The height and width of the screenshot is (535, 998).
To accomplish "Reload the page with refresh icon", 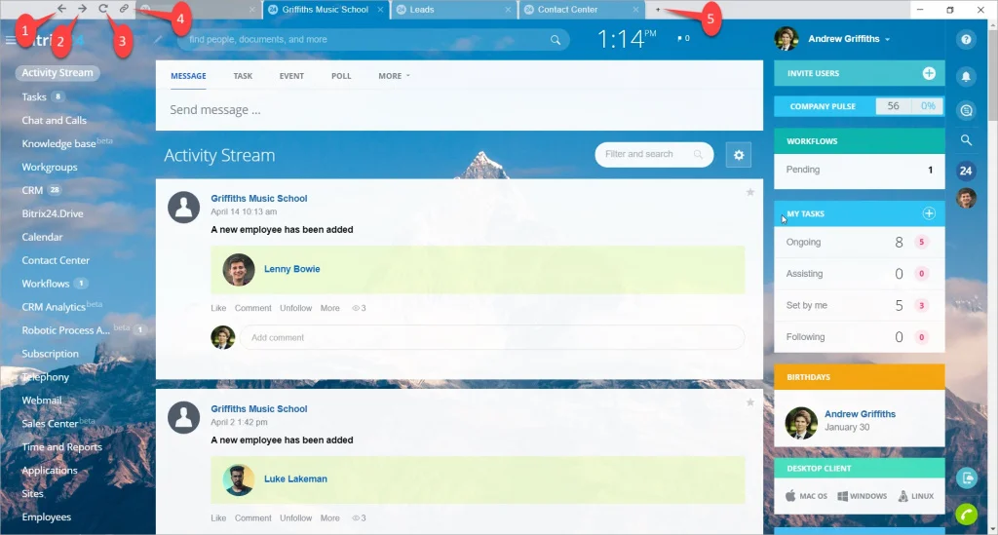I will point(103,9).
